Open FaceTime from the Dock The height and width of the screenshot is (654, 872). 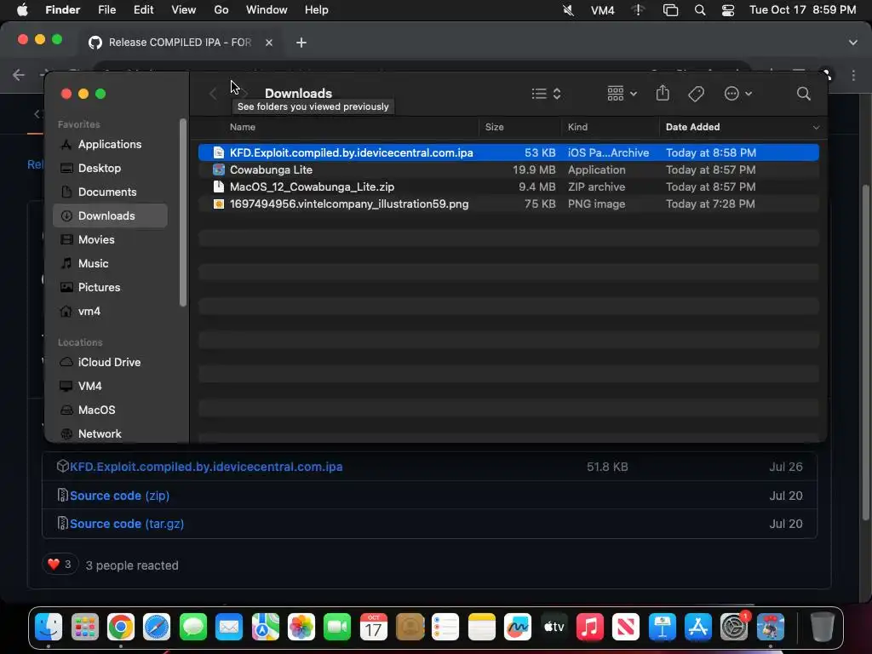[337, 627]
